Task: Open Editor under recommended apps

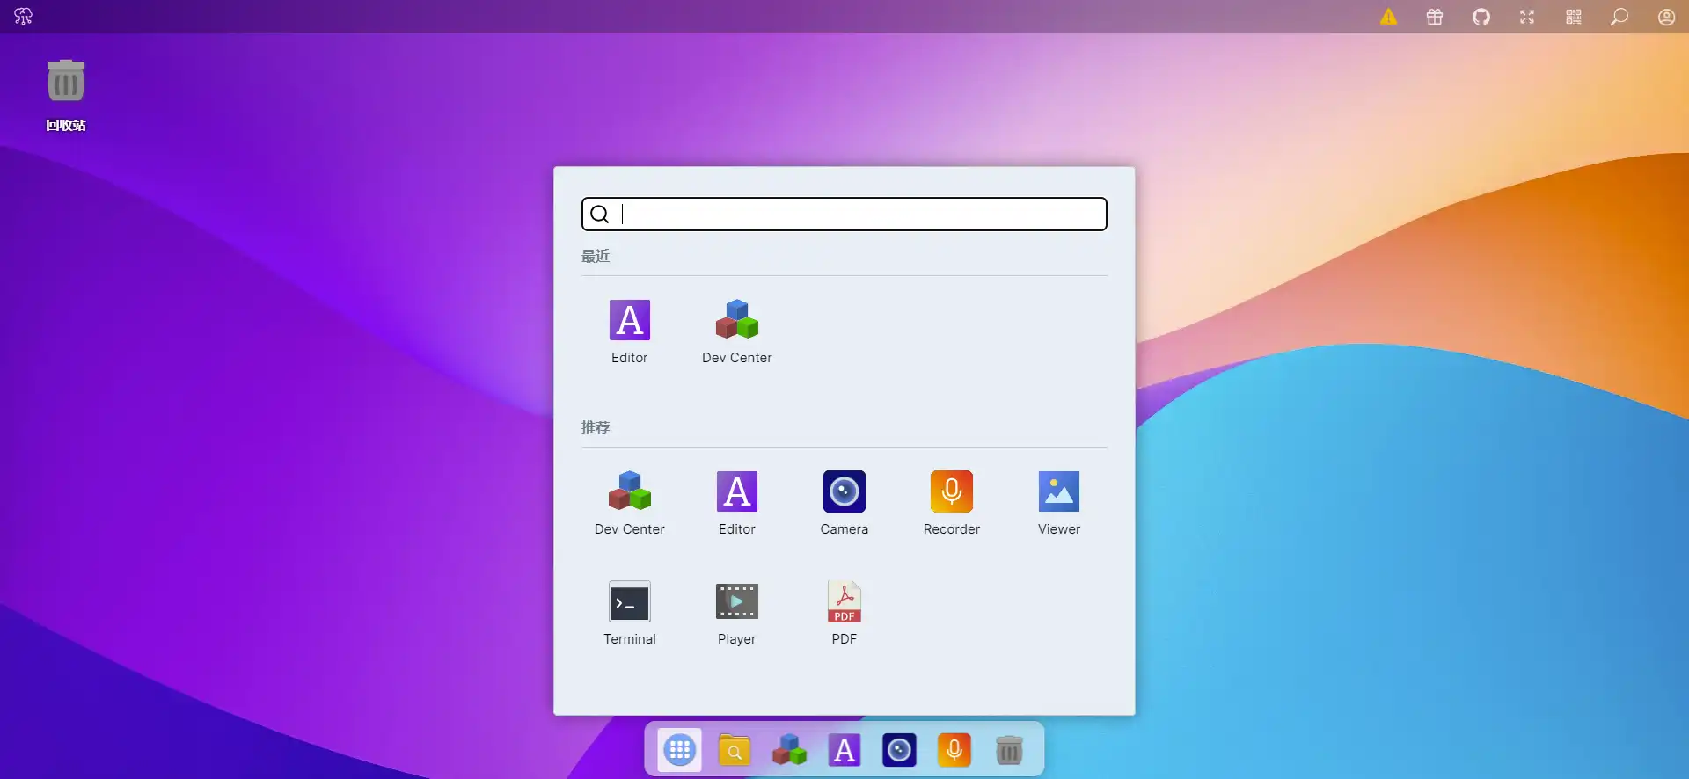Action: 736,492
